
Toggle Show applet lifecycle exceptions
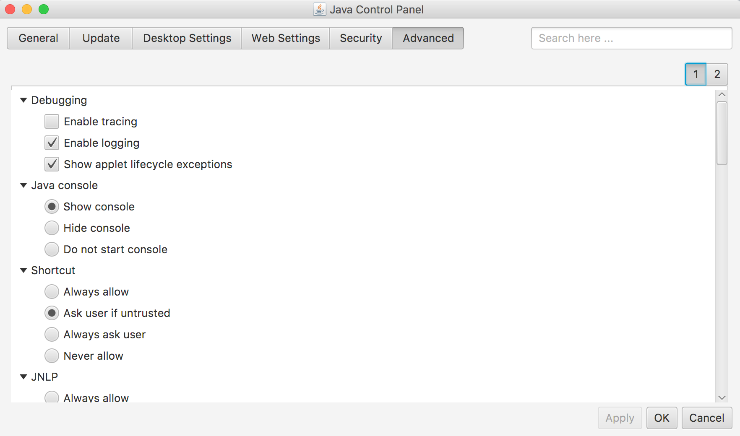tap(52, 164)
